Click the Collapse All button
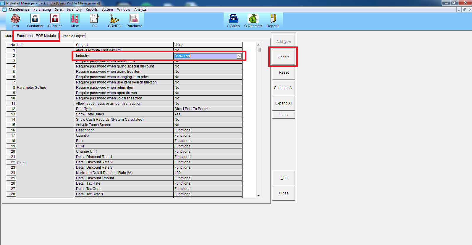 click(283, 88)
